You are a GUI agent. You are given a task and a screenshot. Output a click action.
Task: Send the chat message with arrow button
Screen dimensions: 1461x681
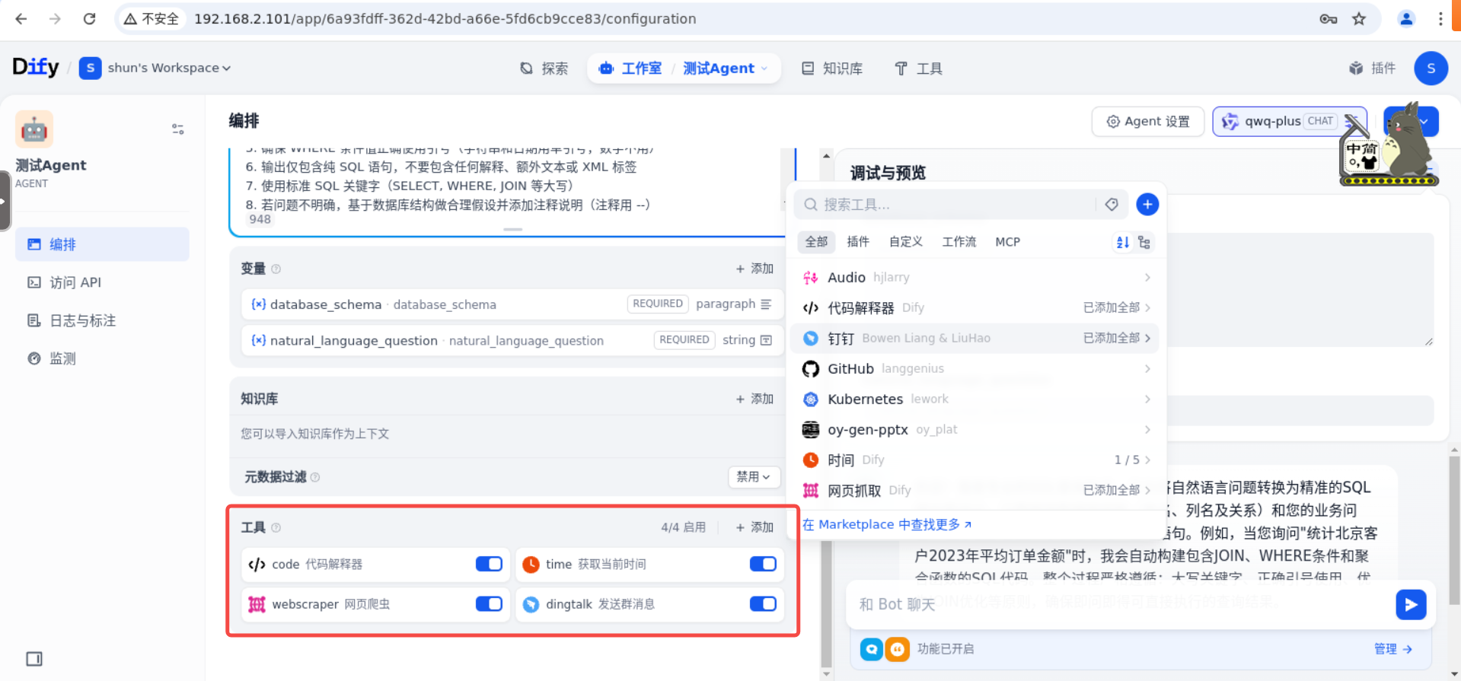tap(1411, 604)
